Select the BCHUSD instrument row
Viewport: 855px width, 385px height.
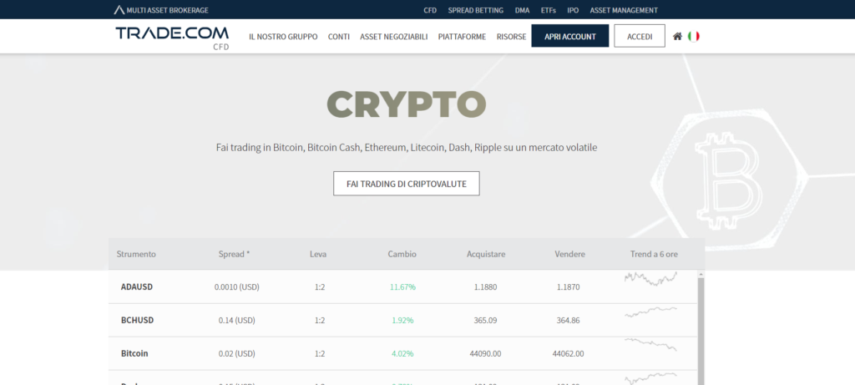[x=402, y=320]
